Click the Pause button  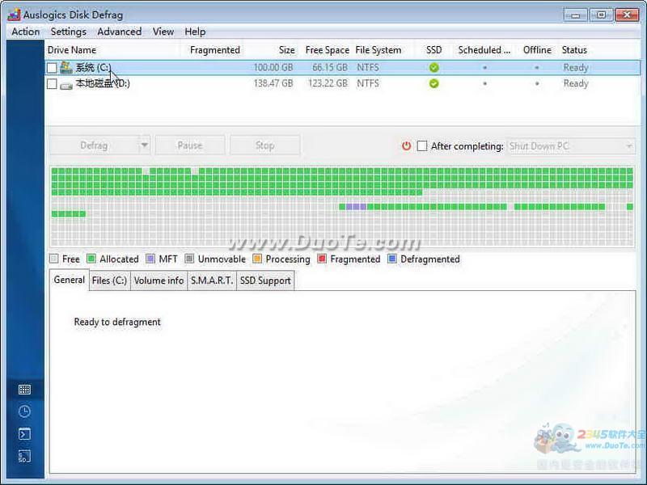point(190,145)
